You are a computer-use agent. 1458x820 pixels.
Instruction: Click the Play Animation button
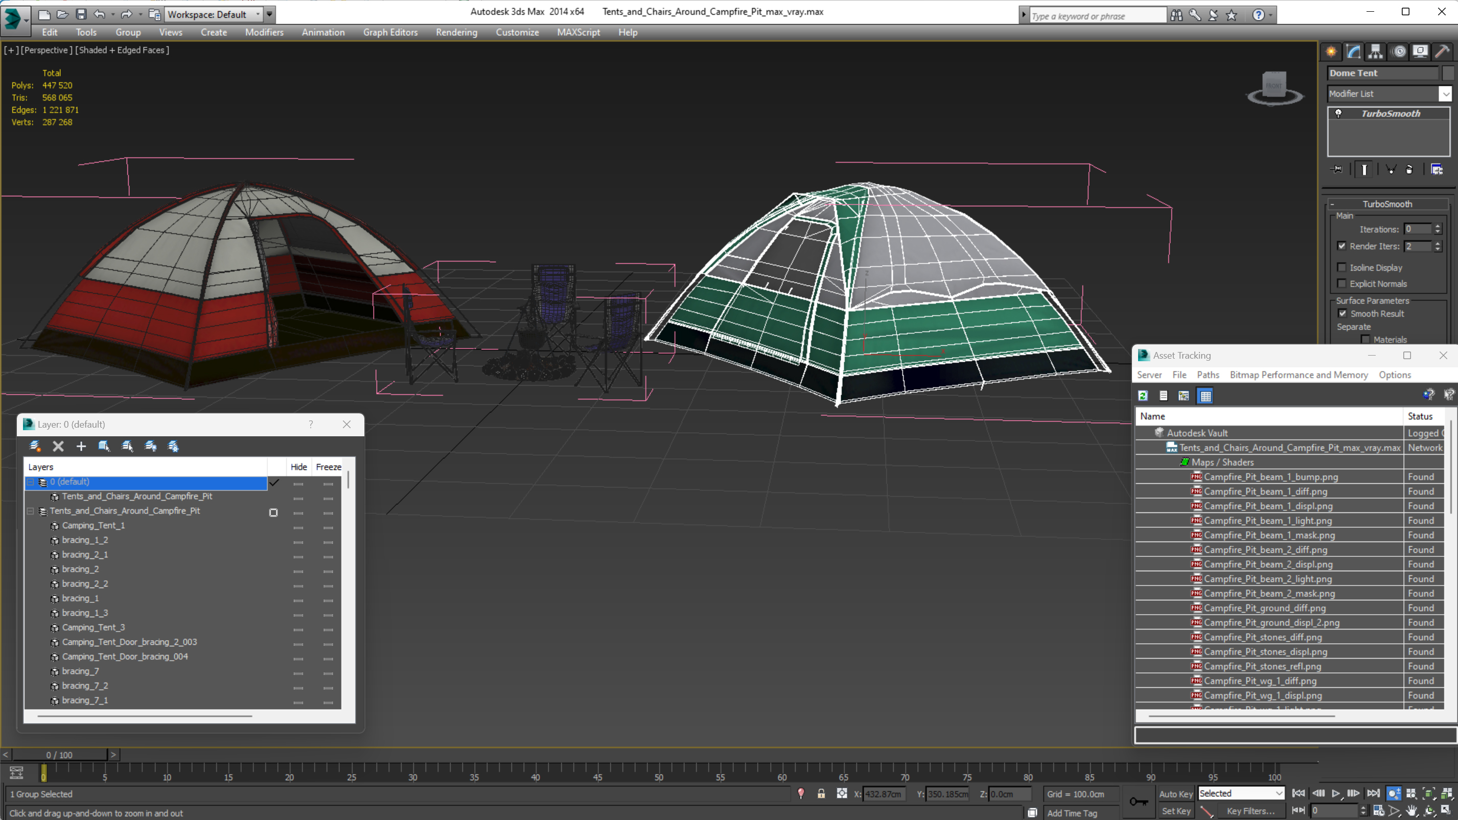[x=1336, y=793]
